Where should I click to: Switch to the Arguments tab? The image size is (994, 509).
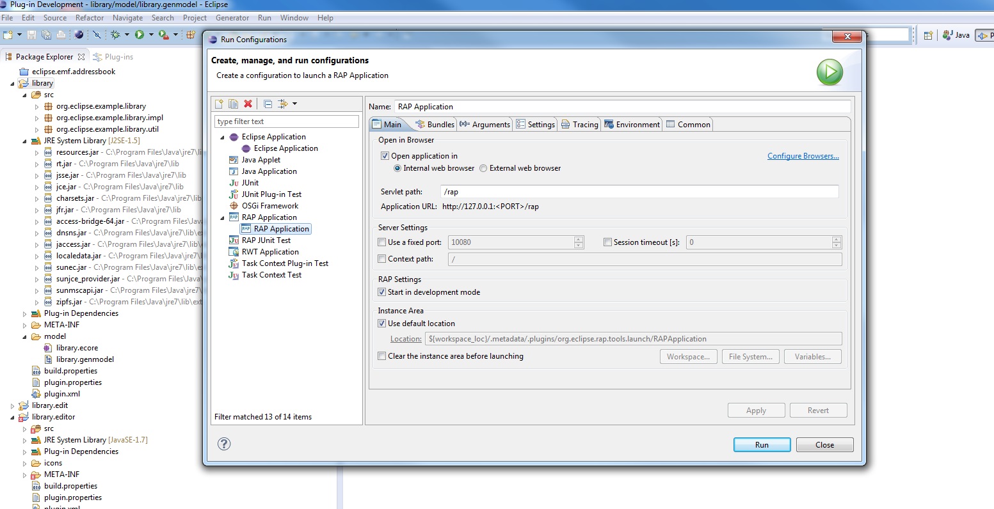(485, 124)
